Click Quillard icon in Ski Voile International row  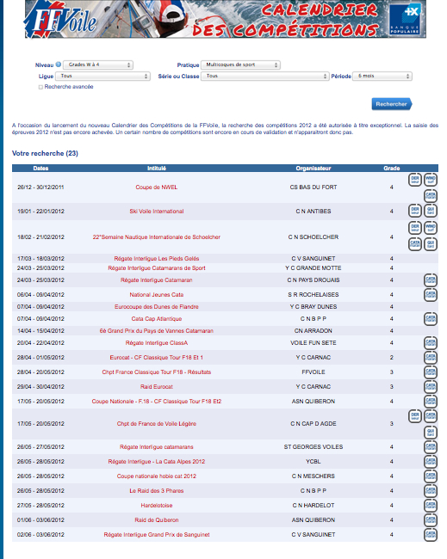[431, 211]
